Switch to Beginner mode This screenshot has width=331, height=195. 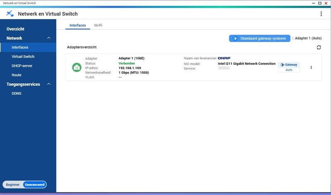tap(13, 185)
